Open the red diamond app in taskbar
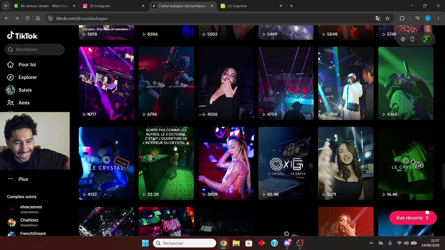The image size is (445, 250). pos(261,243)
